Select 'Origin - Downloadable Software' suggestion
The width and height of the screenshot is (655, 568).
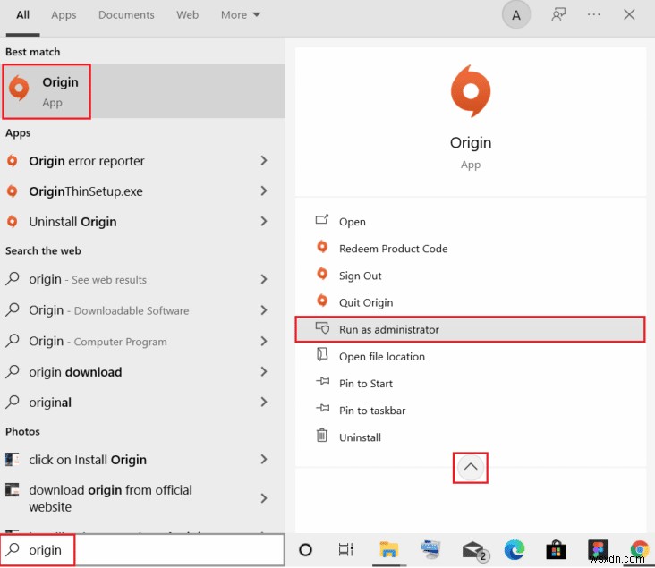click(142, 310)
